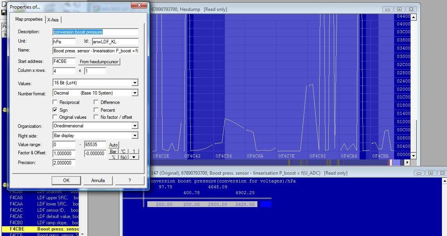Enable the Reciprocal checkbox
The image size is (447, 236).
click(x=55, y=102)
